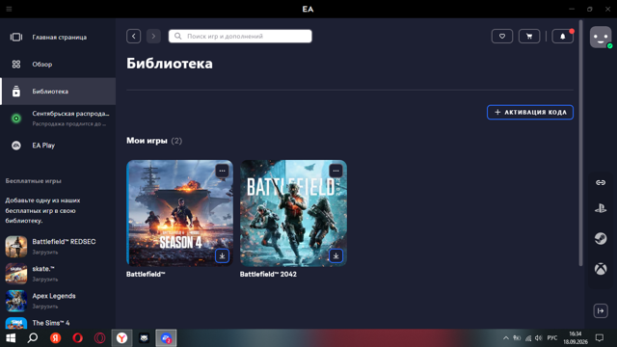The height and width of the screenshot is (347, 617).
Task: Open the hamburger menu in title bar
Action: point(9,9)
